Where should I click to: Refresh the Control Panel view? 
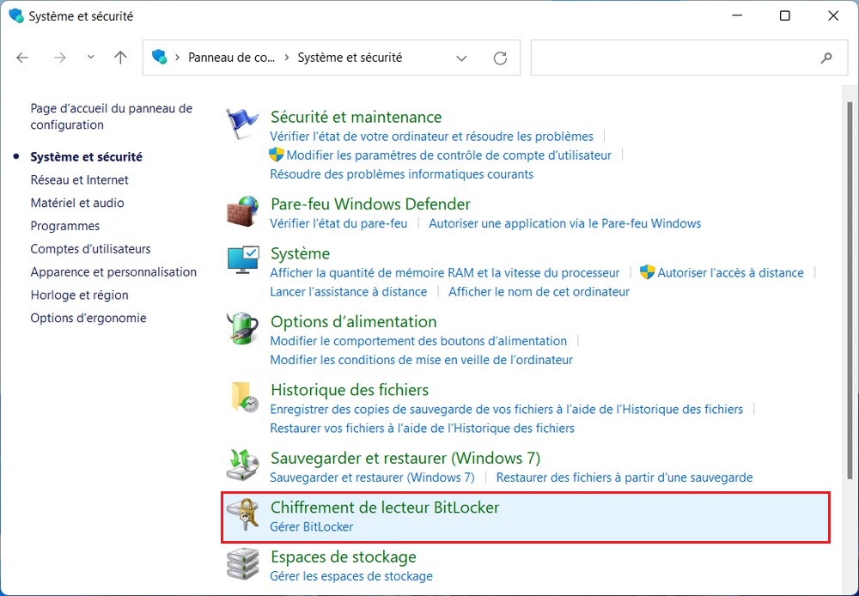click(500, 58)
